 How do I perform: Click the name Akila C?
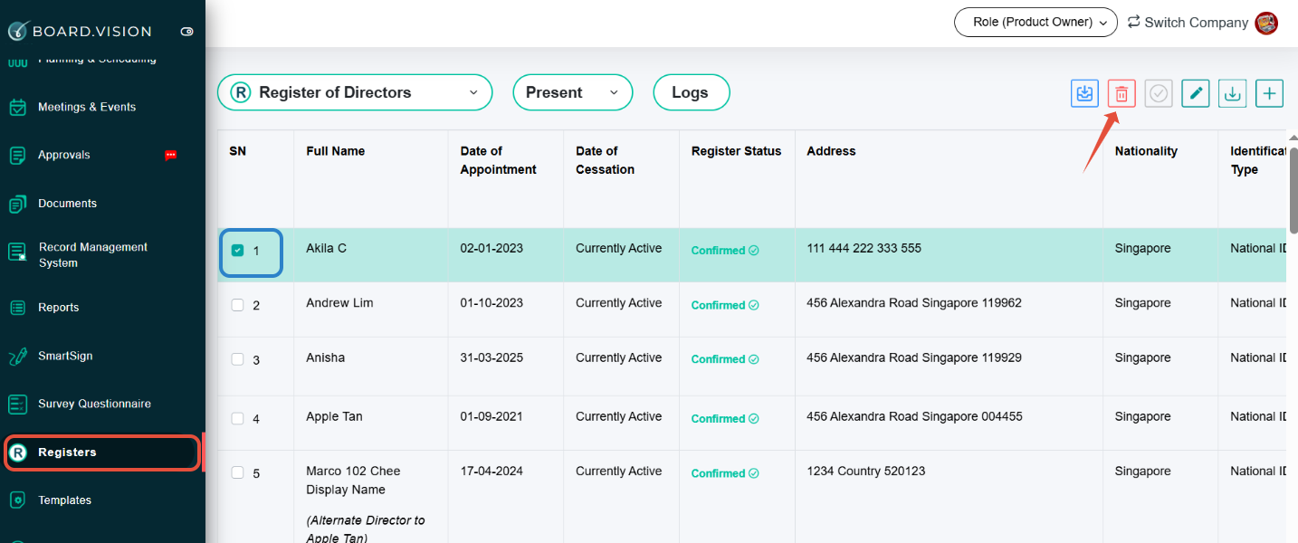326,248
